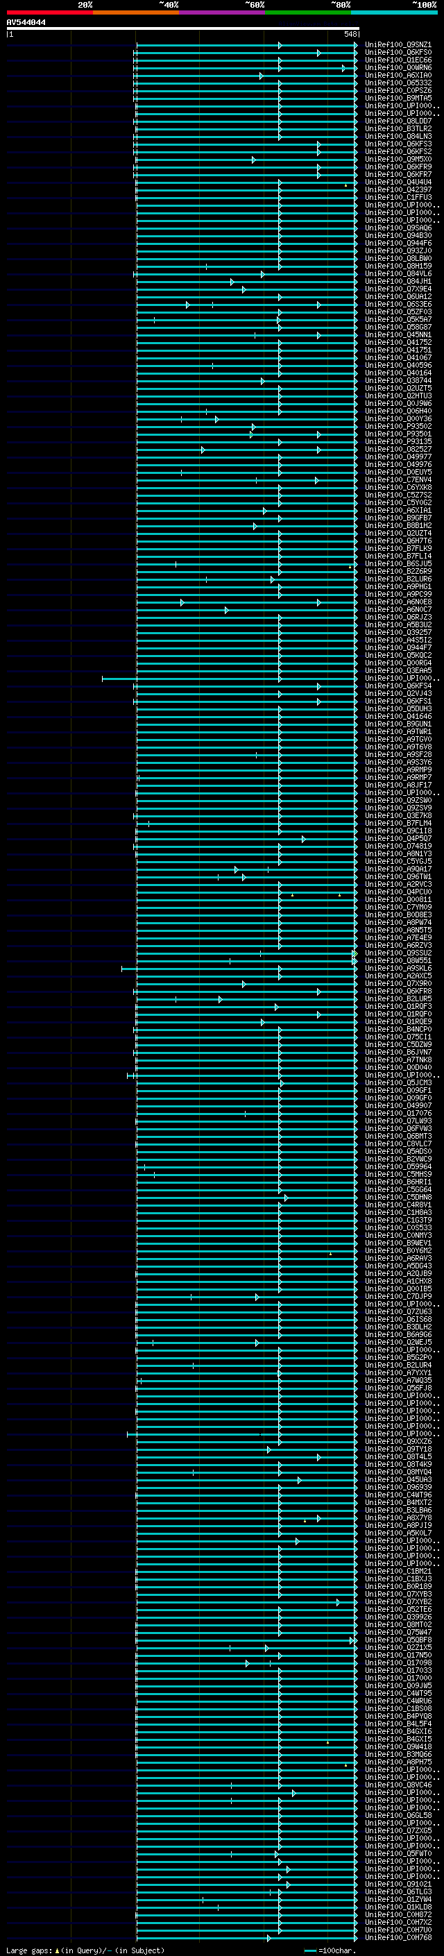Click the UniRef100_Q00811 label
The width and height of the screenshot is (444, 1956).
[x=398, y=900]
